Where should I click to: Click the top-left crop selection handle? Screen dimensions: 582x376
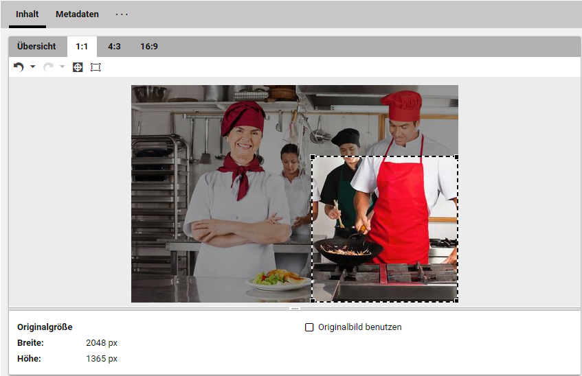(x=313, y=157)
